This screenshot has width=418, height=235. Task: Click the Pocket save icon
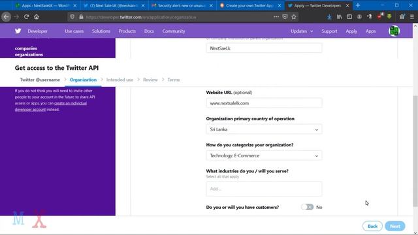click(x=285, y=17)
